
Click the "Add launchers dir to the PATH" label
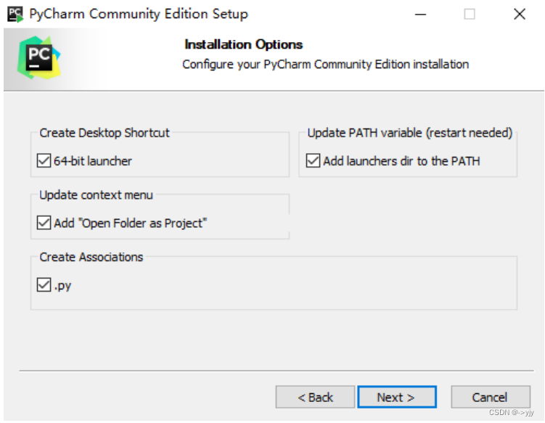tap(401, 161)
